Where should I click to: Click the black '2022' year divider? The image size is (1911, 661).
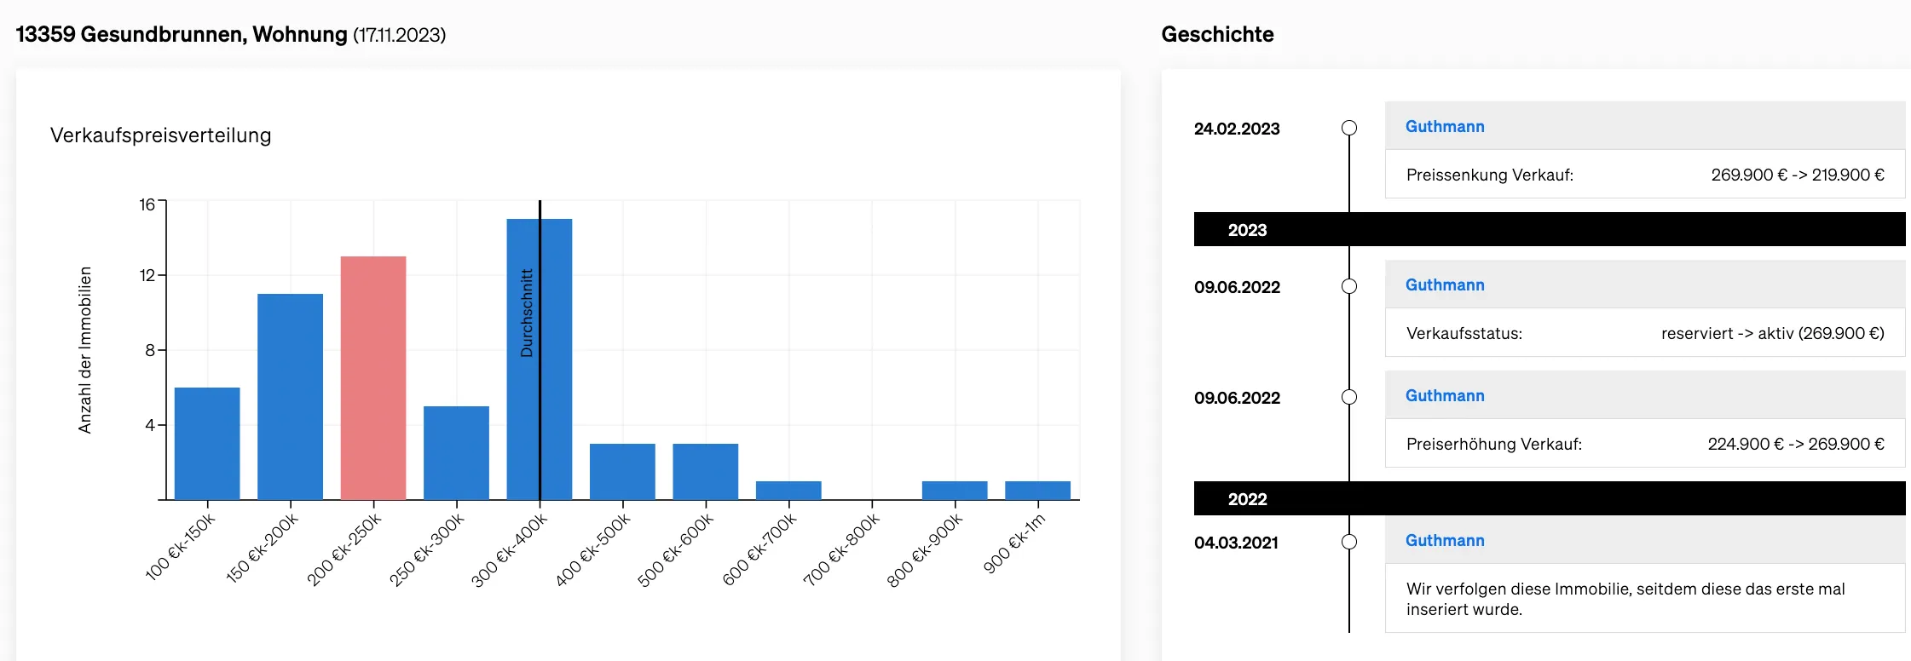(x=1550, y=499)
